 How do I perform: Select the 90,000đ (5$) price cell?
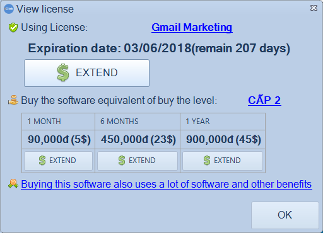(x=59, y=140)
